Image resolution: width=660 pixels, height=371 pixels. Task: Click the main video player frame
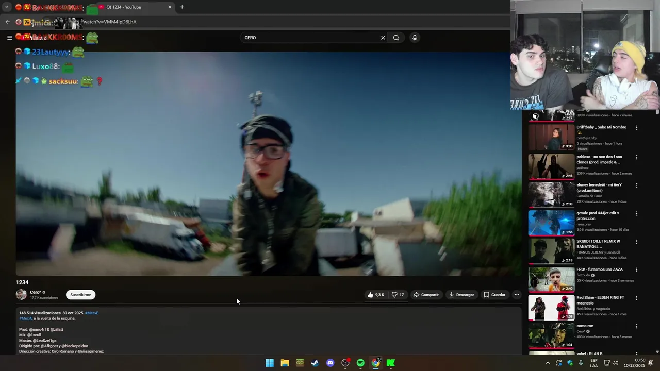(x=268, y=164)
